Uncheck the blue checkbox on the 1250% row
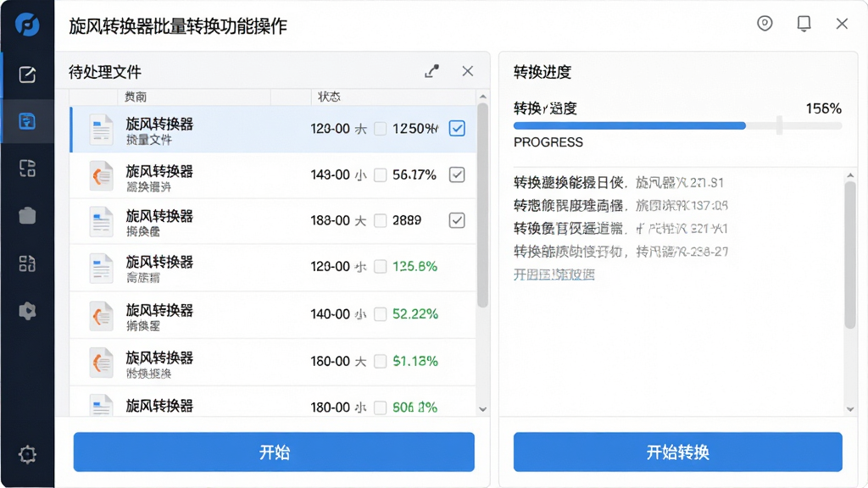 (457, 129)
